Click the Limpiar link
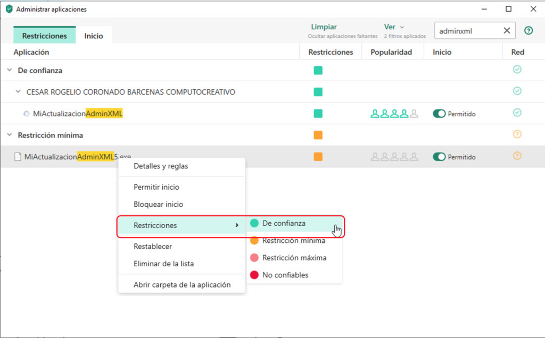The image size is (545, 338). (x=324, y=27)
